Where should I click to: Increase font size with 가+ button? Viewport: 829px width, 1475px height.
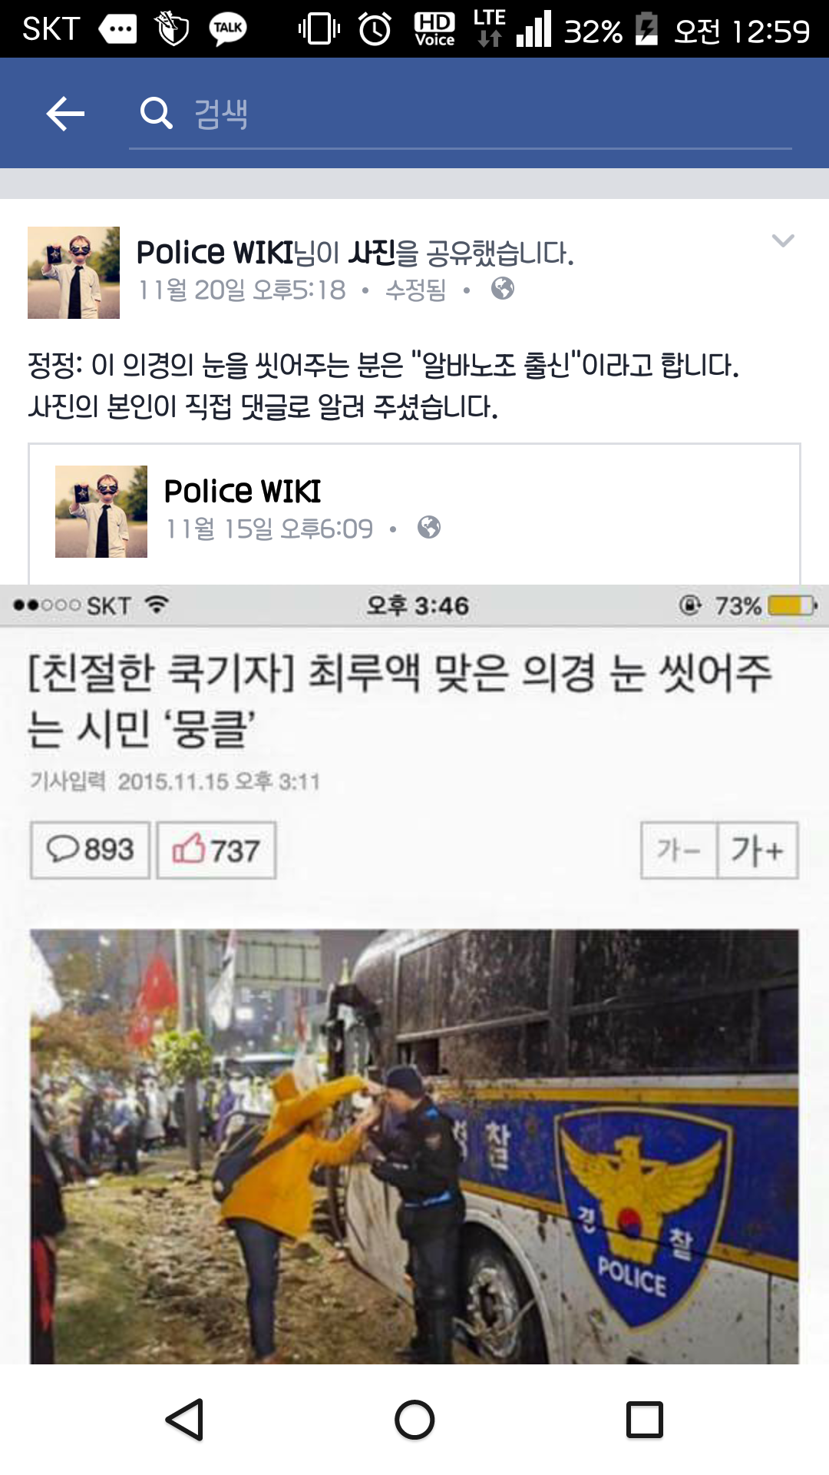coord(758,850)
